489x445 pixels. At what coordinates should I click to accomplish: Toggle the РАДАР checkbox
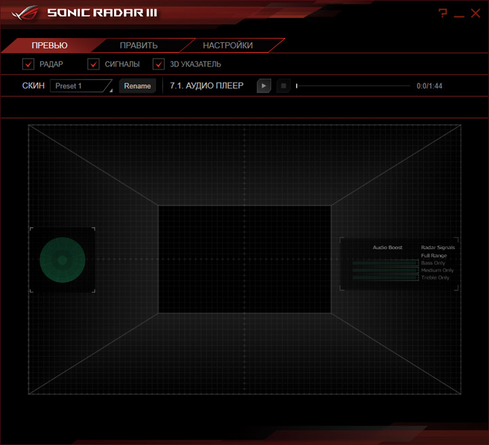tap(28, 64)
